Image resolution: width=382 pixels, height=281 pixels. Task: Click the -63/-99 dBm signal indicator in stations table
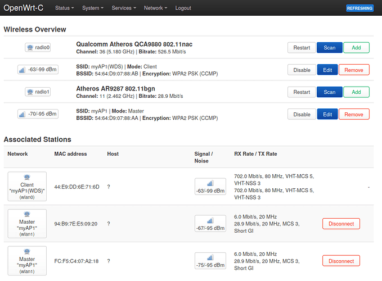210,187
